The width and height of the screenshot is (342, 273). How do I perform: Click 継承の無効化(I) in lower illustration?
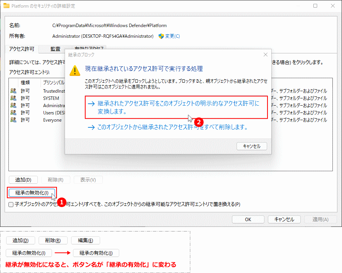pos(29,253)
